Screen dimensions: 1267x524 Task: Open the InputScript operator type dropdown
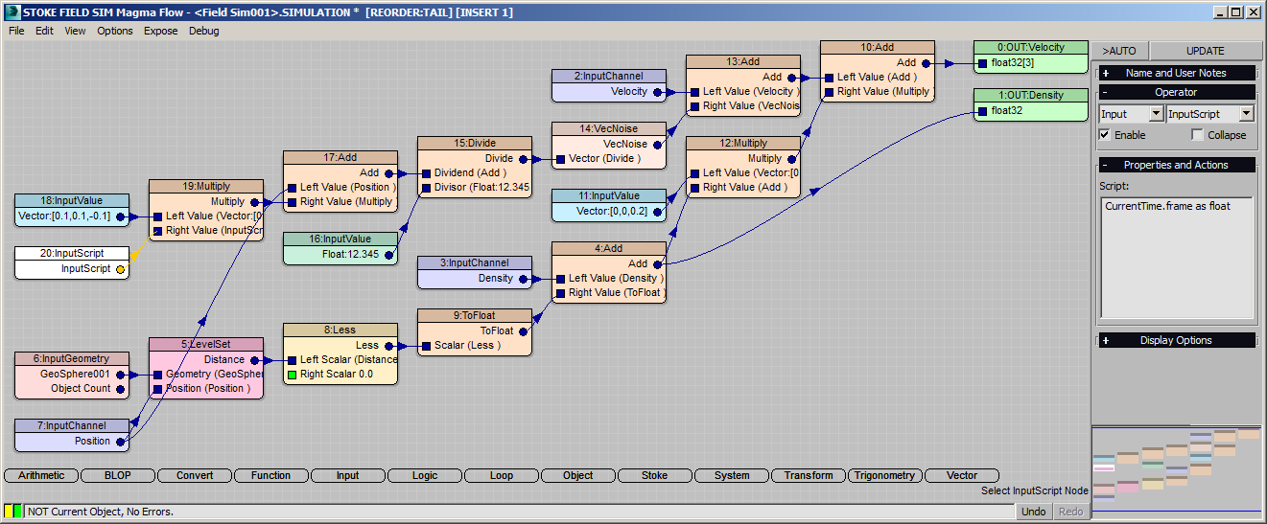pyautogui.click(x=1246, y=113)
